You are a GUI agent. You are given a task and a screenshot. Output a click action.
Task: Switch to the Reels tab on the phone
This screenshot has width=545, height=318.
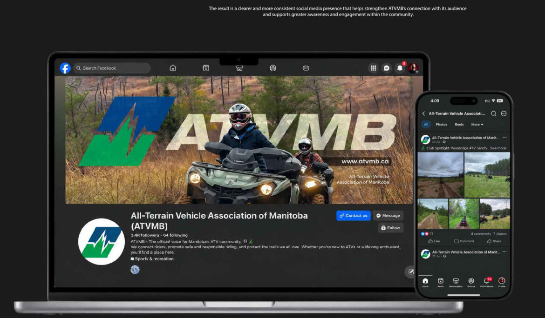tap(459, 125)
